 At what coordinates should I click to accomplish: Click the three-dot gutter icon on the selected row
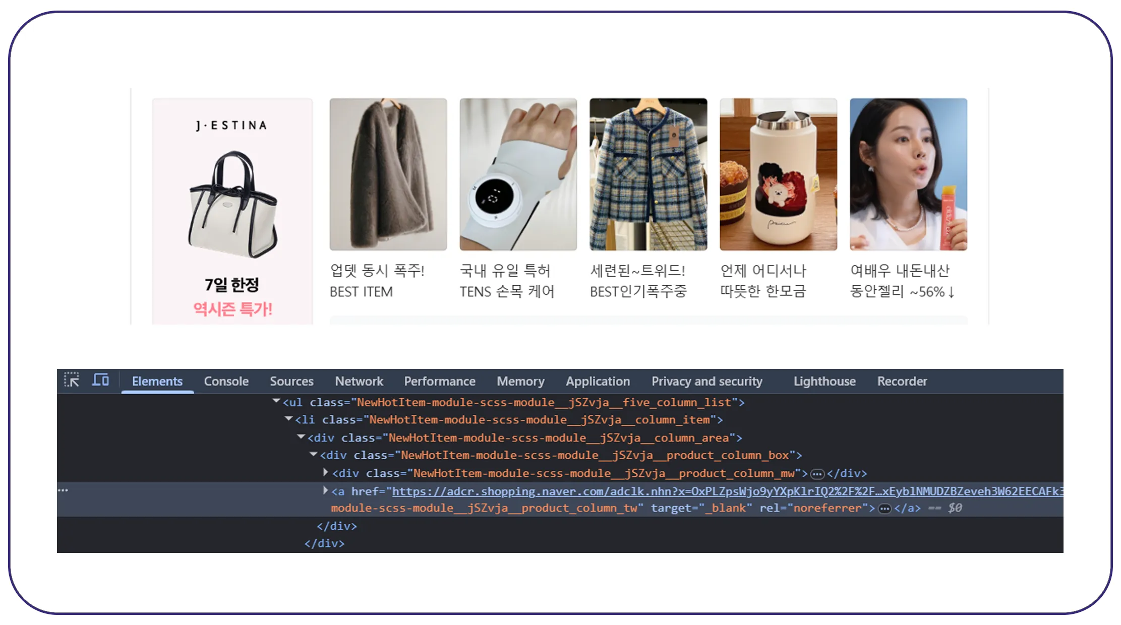pyautogui.click(x=63, y=490)
